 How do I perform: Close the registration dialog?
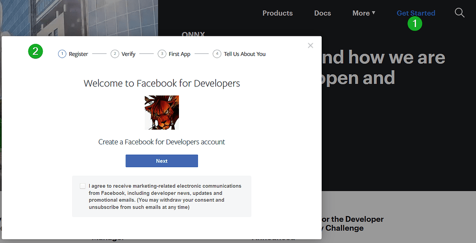[x=310, y=46]
